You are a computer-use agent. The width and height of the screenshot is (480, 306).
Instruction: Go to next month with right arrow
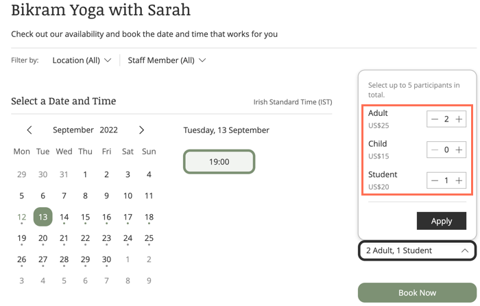(141, 130)
